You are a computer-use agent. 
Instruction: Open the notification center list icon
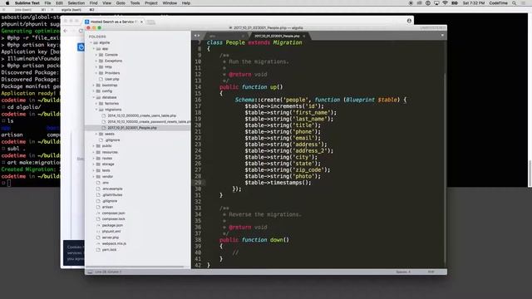[x=524, y=3]
